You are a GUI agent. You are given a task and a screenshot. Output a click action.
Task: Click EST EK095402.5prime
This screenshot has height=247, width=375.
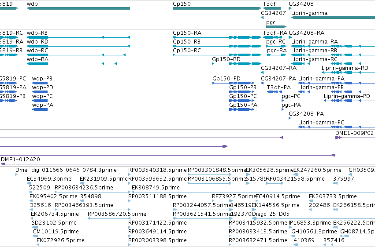pyautogui.click(x=53, y=197)
